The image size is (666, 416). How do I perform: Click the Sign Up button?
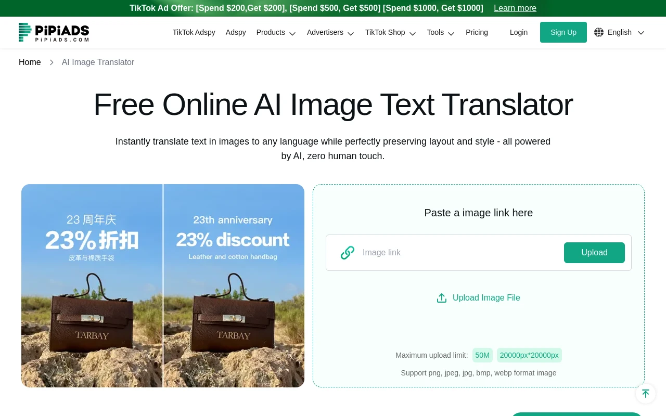click(x=563, y=32)
